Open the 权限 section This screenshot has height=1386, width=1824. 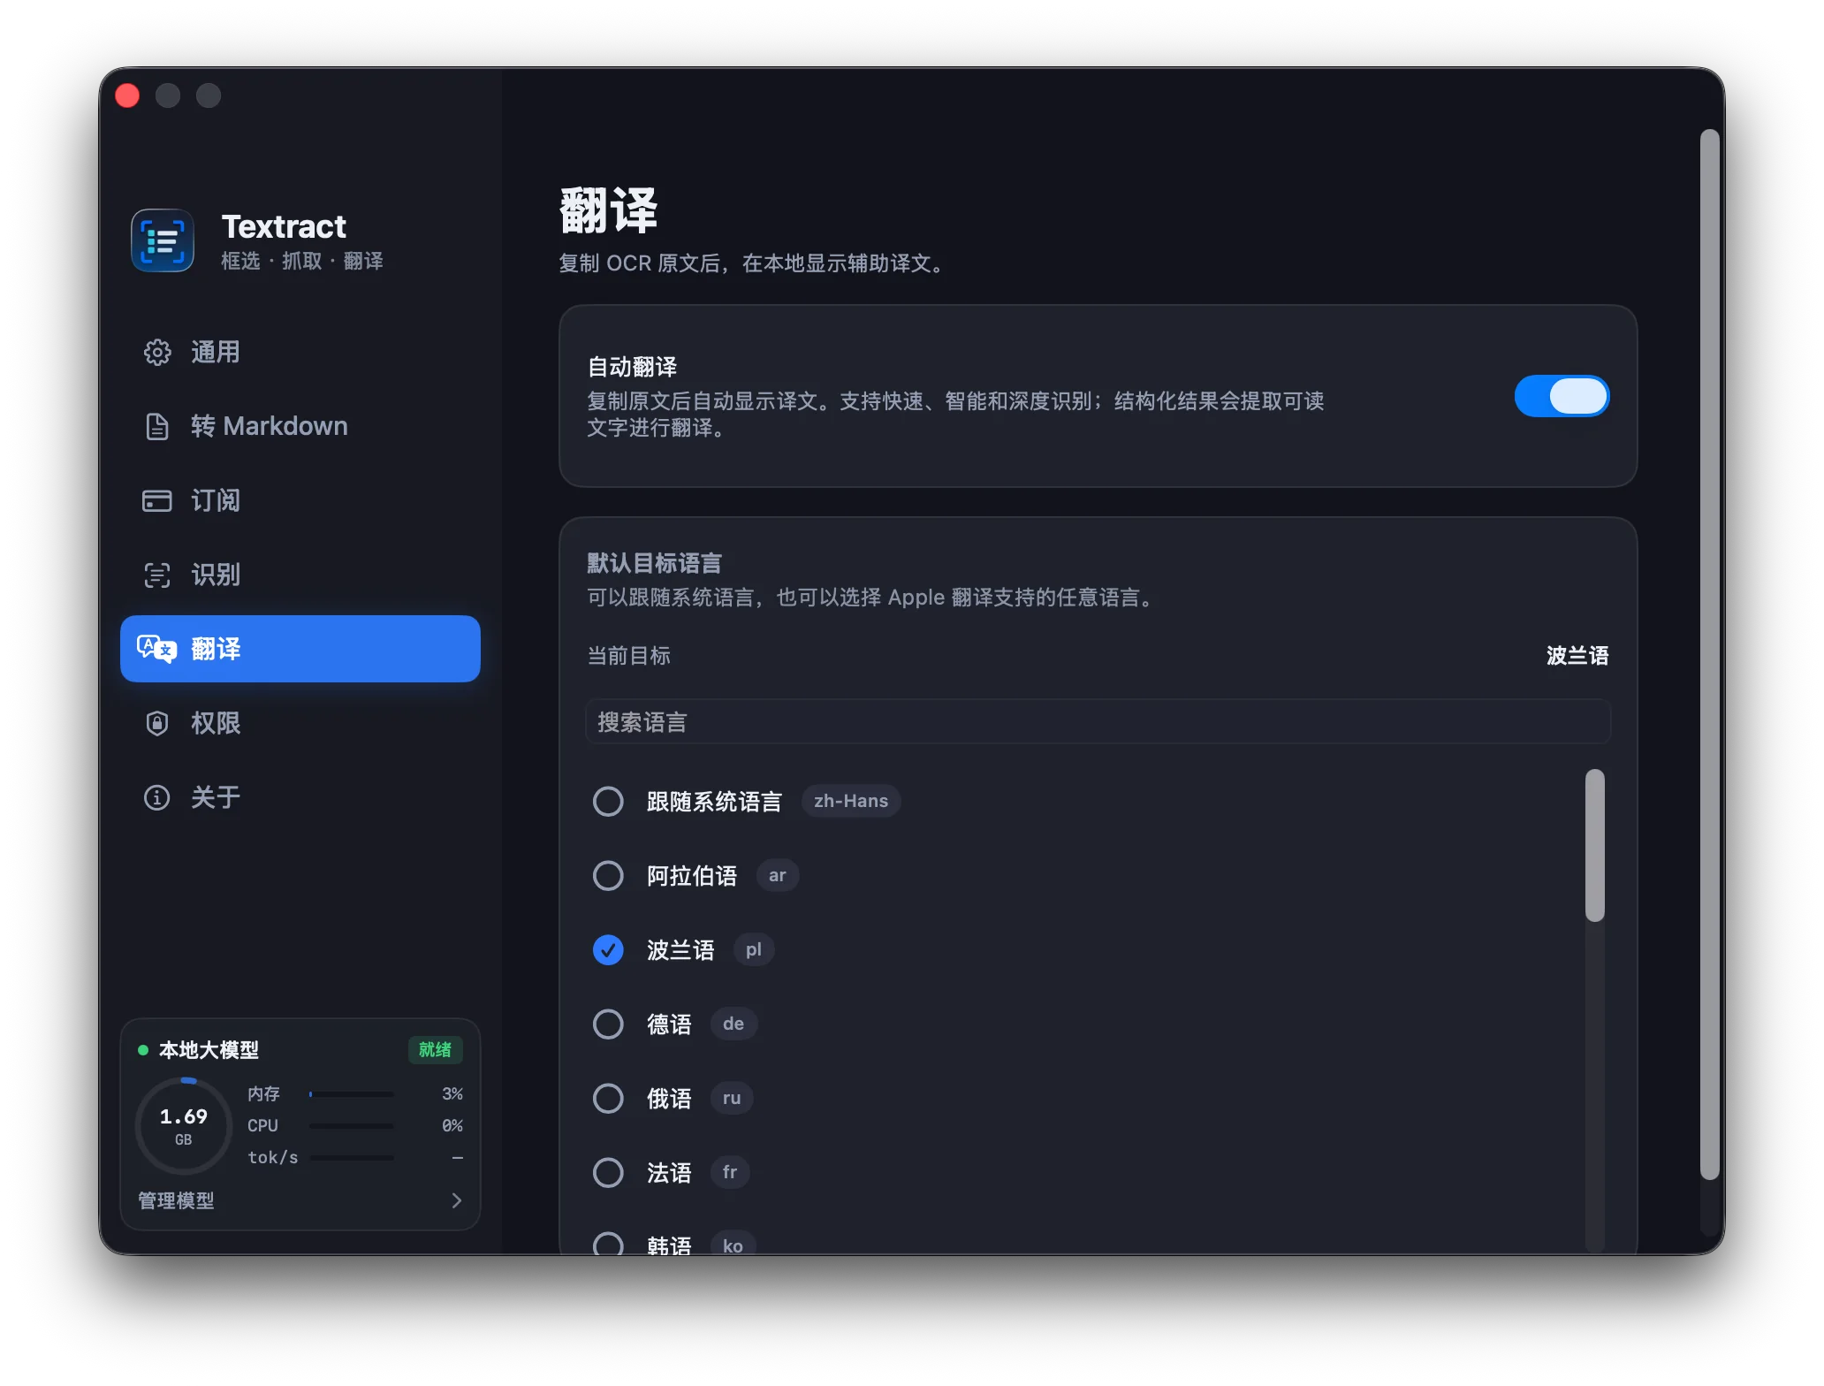(x=300, y=723)
